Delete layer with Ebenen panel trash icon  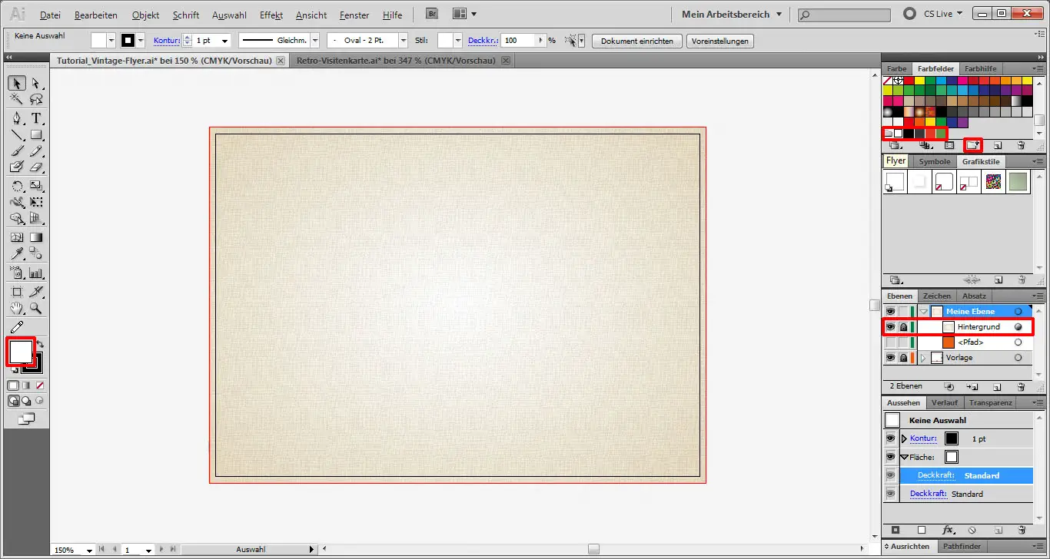pos(1021,386)
